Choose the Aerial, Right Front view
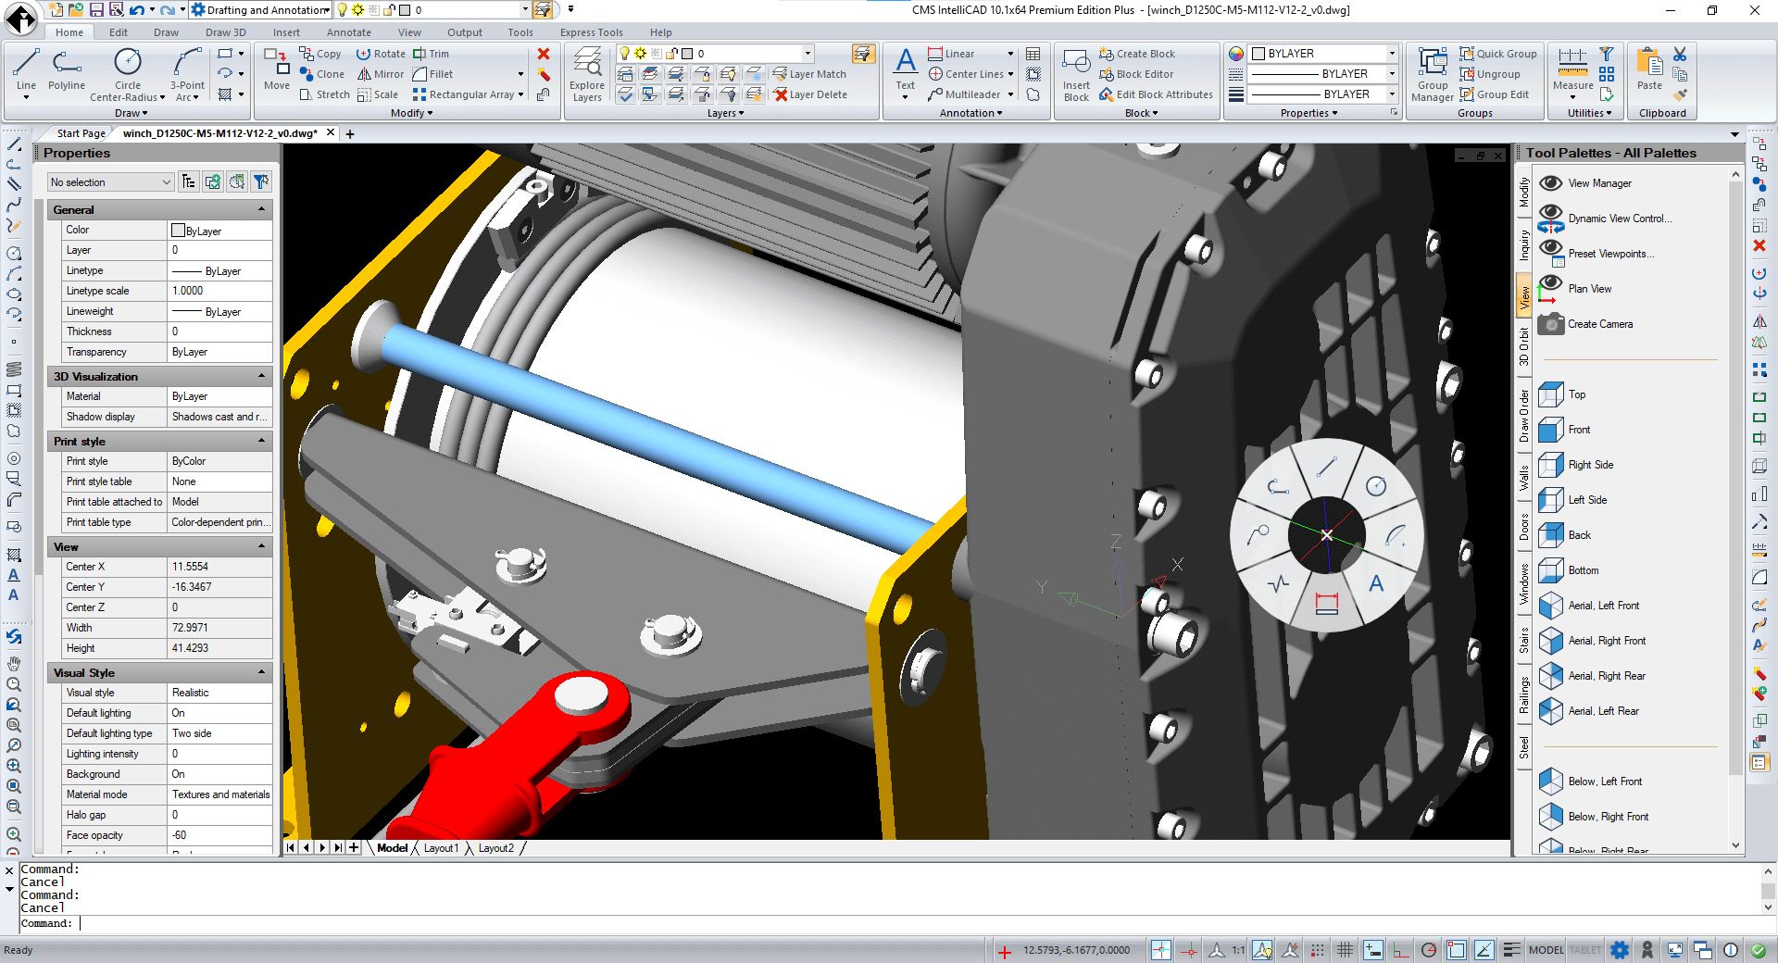Image resolution: width=1778 pixels, height=963 pixels. (x=1606, y=641)
